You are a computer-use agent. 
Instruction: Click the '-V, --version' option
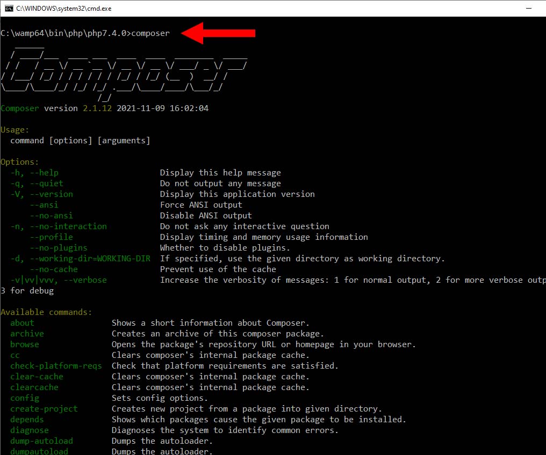42,194
